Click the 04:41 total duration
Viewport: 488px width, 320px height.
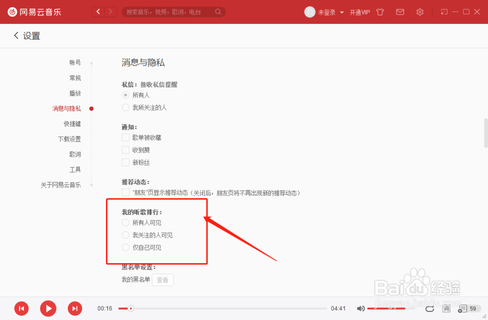[338, 308]
